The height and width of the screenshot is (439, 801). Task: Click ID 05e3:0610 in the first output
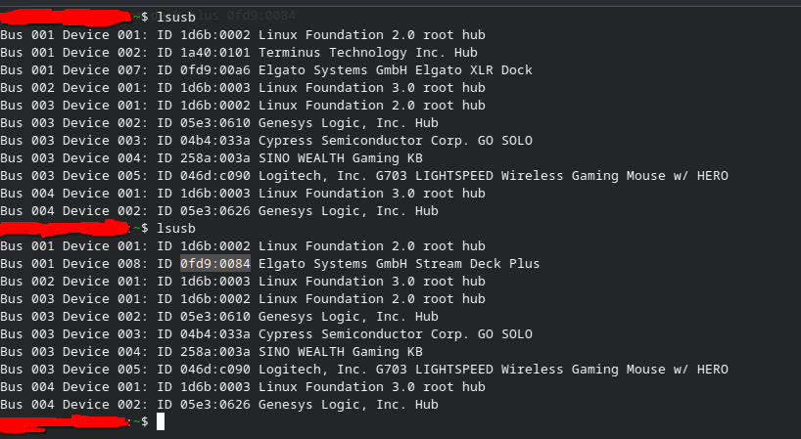215,123
